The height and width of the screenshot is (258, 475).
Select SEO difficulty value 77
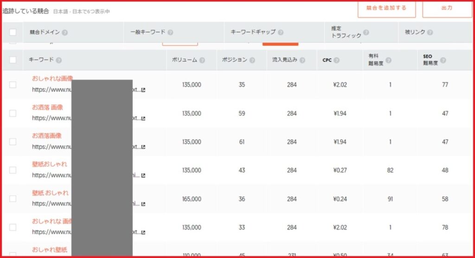pos(445,85)
